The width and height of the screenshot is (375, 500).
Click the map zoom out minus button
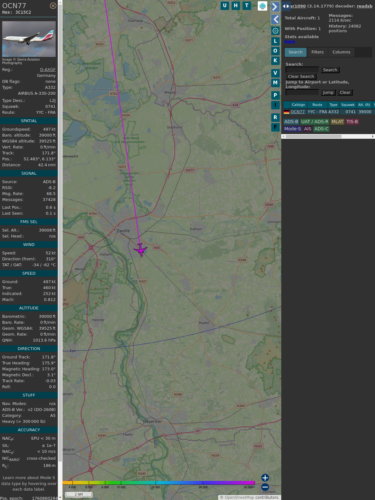pos(265,487)
